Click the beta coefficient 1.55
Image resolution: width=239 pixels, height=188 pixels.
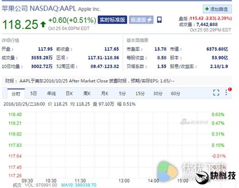point(162,66)
